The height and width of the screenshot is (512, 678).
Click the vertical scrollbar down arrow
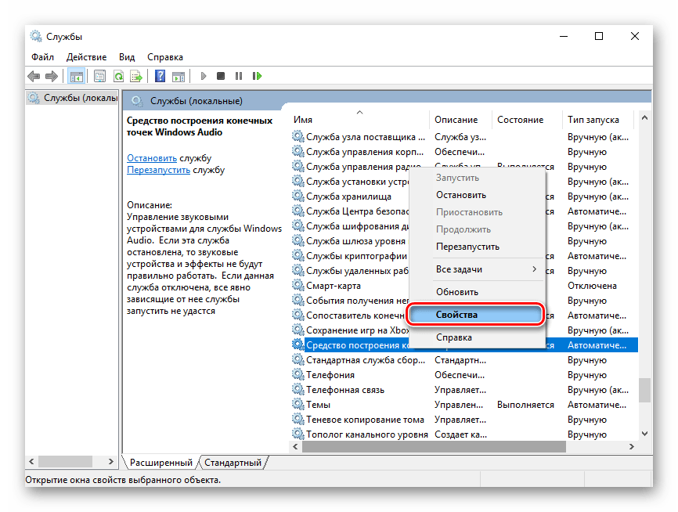click(x=644, y=434)
